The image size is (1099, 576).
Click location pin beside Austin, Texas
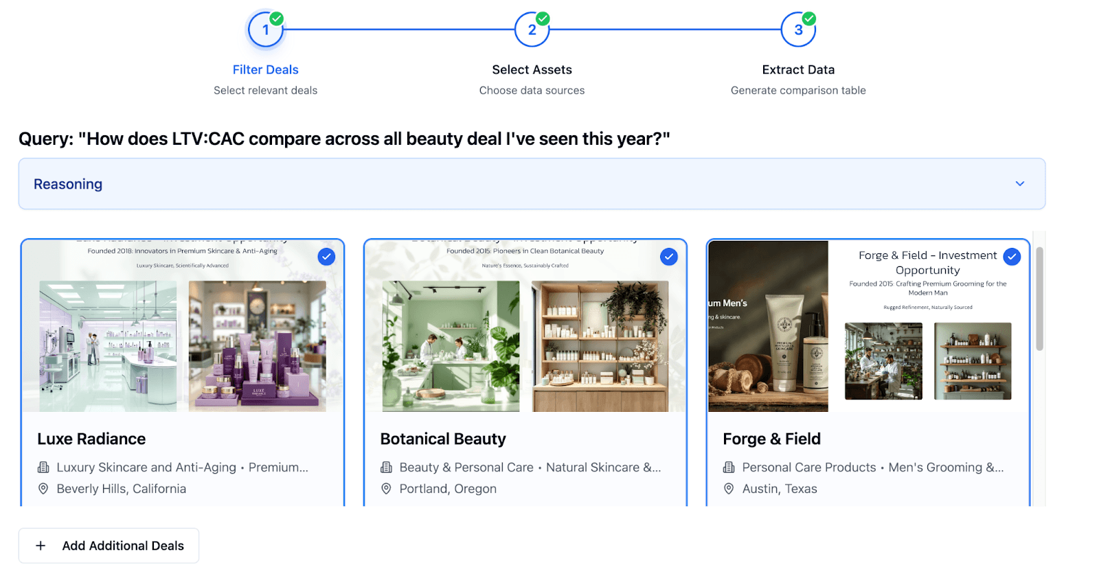(x=729, y=489)
